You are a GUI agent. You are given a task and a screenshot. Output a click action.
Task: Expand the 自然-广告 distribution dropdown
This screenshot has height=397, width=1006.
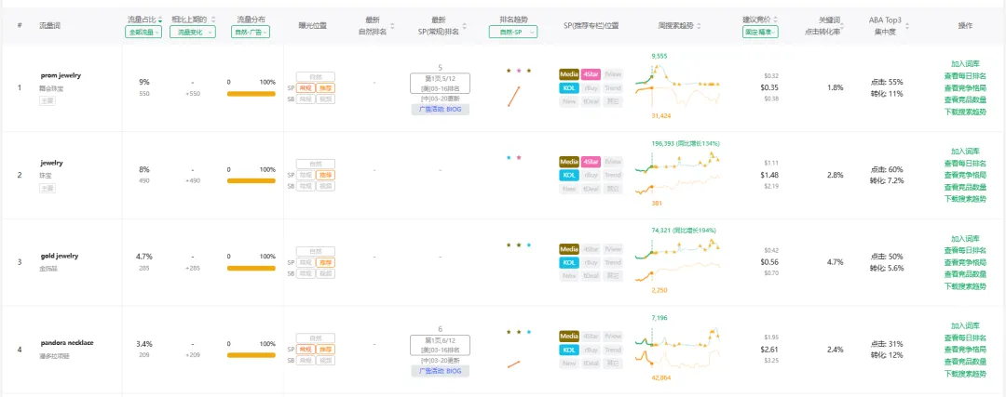click(251, 32)
